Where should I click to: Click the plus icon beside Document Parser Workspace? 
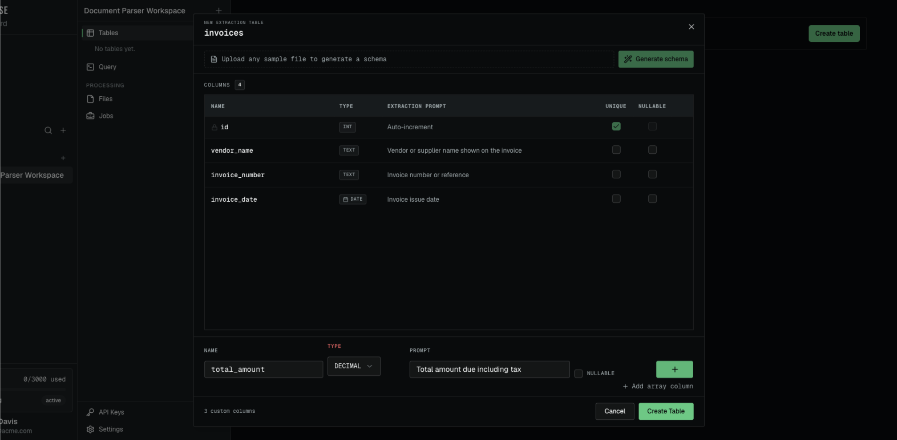[218, 10]
